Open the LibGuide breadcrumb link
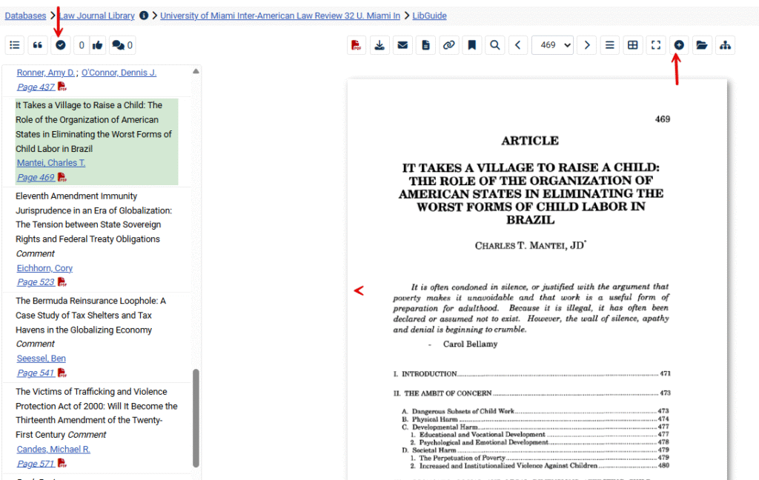The image size is (759, 480). pos(430,16)
